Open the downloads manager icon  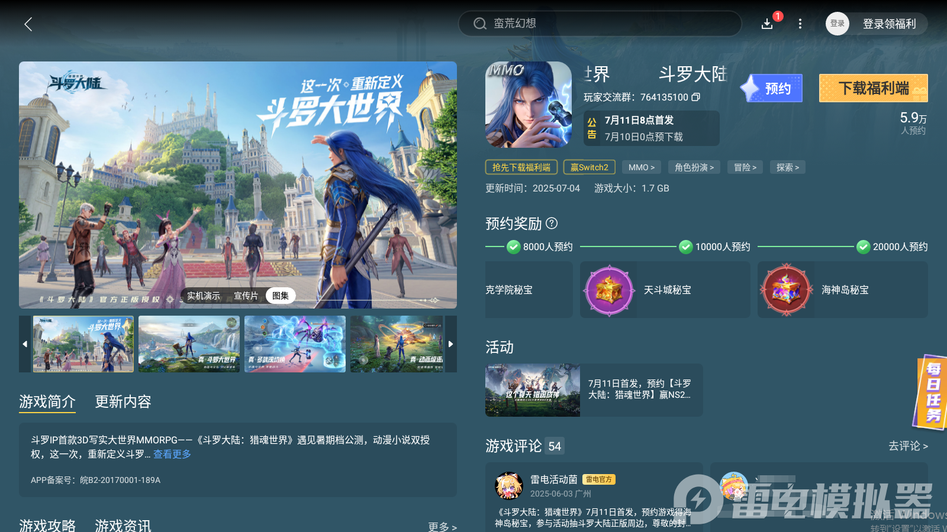767,24
